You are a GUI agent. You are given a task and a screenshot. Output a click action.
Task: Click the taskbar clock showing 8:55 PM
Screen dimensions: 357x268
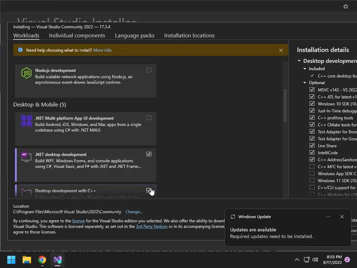coord(332,260)
